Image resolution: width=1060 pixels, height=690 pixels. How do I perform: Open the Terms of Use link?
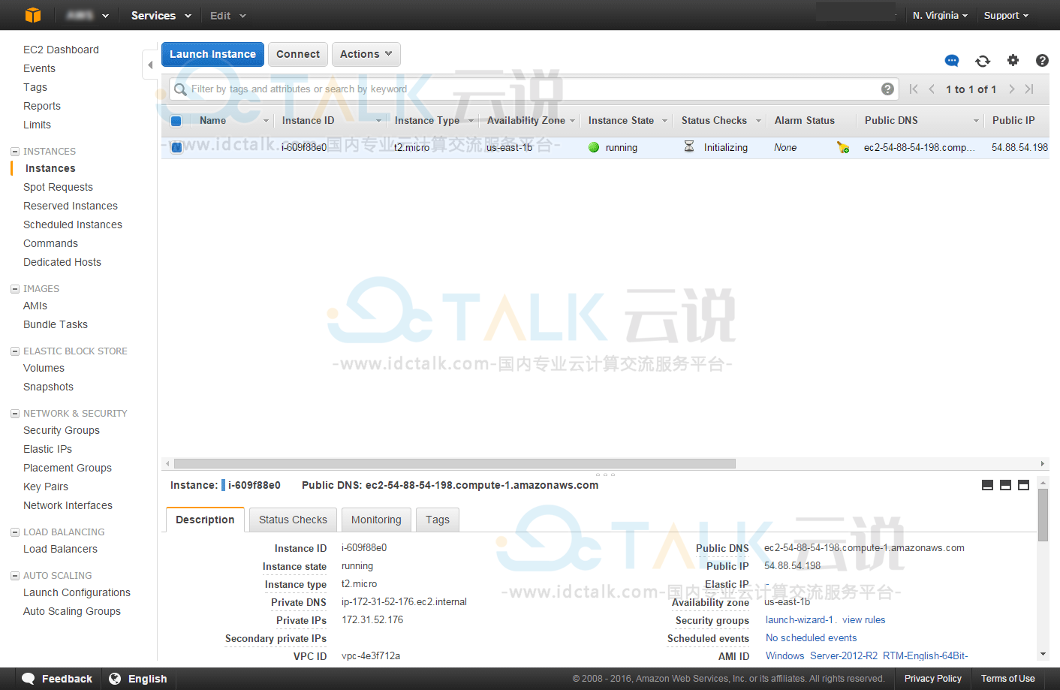click(x=1007, y=679)
